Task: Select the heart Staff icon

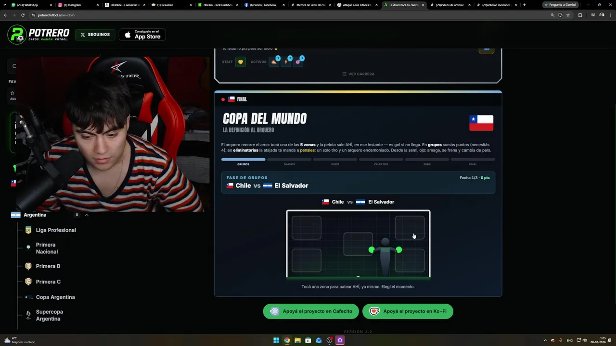Action: pos(241,62)
